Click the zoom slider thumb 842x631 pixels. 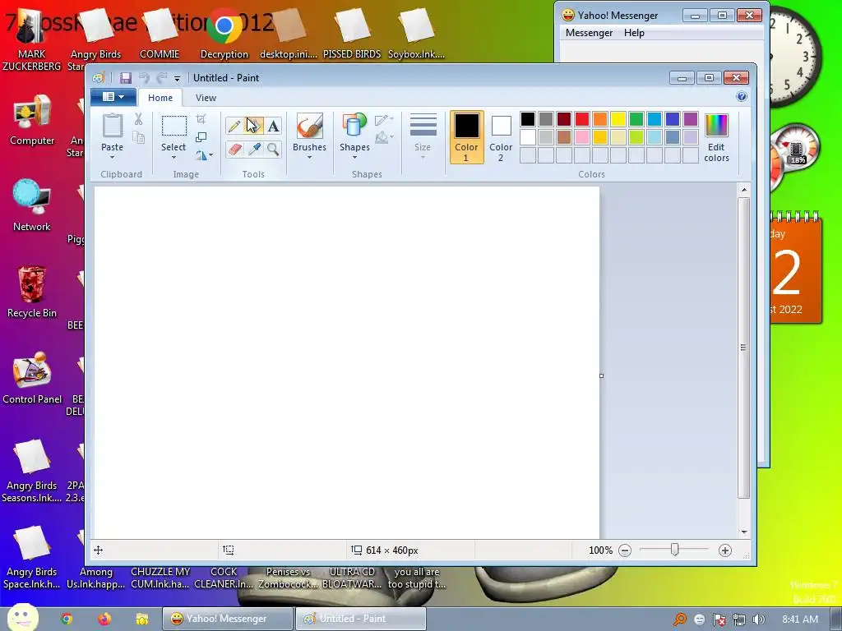(675, 550)
